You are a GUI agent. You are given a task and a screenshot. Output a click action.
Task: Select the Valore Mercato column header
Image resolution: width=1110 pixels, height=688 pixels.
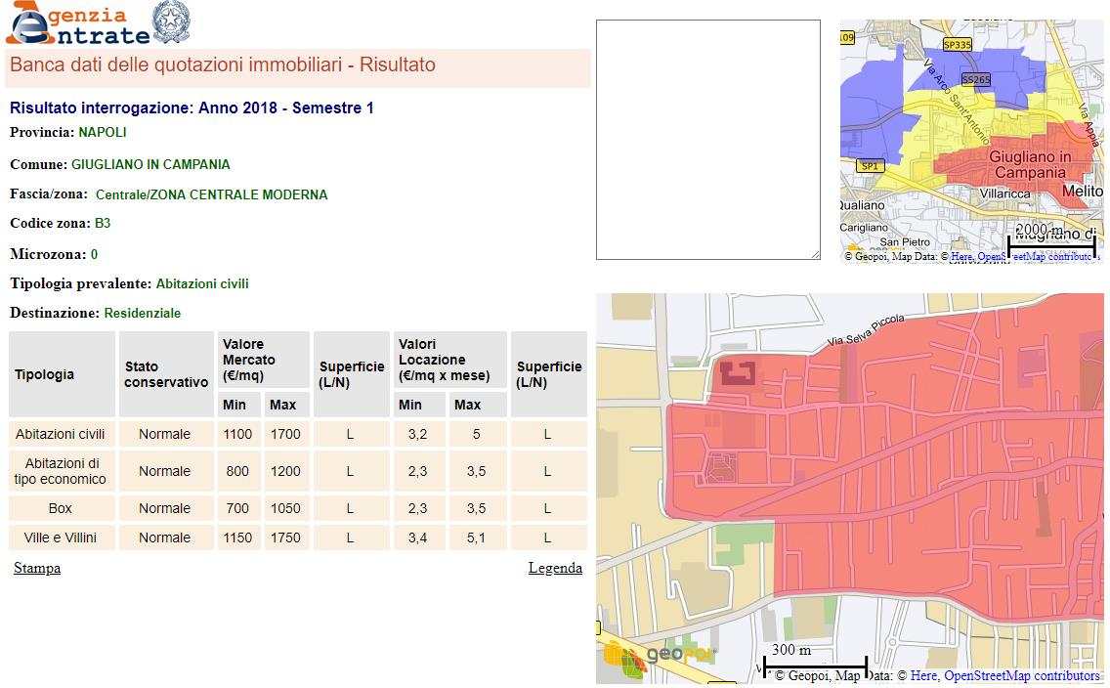[x=248, y=360]
